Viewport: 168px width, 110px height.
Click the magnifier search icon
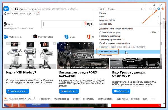142,9
